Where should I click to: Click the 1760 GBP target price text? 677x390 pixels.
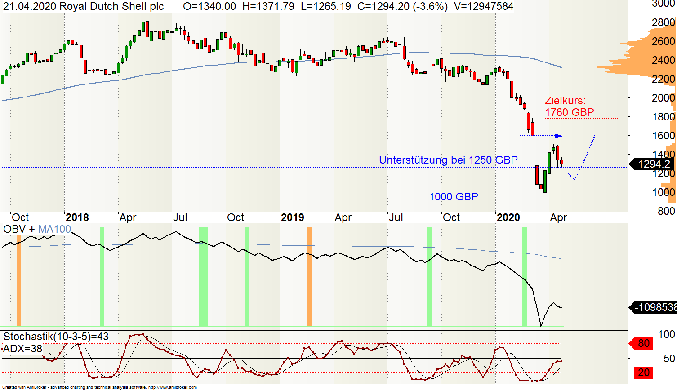570,112
